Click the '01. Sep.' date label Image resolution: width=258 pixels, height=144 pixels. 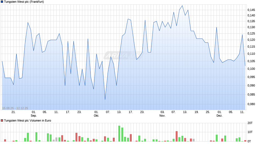pyautogui.click(x=34, y=114)
